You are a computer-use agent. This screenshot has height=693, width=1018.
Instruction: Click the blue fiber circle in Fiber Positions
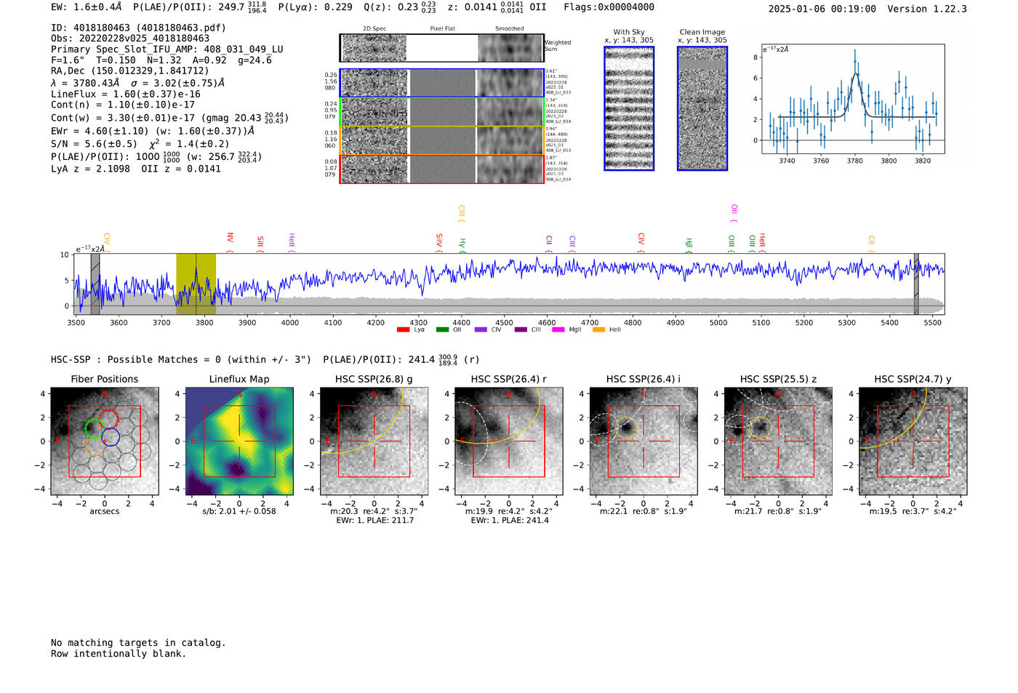[x=111, y=438]
